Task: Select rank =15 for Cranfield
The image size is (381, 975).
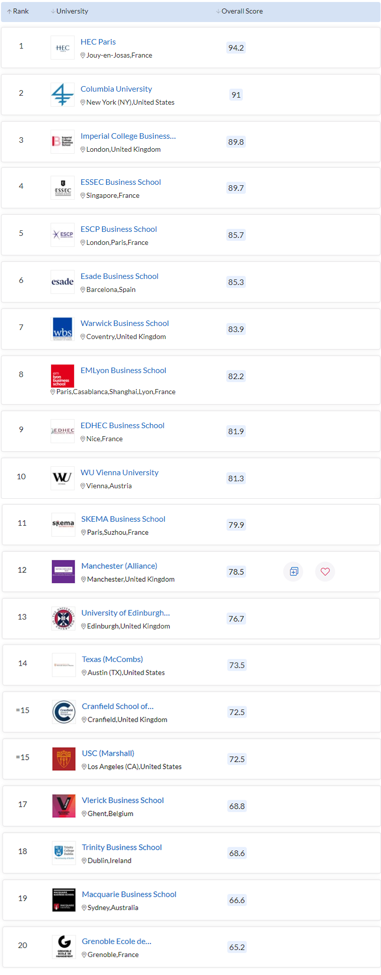Action: (23, 710)
